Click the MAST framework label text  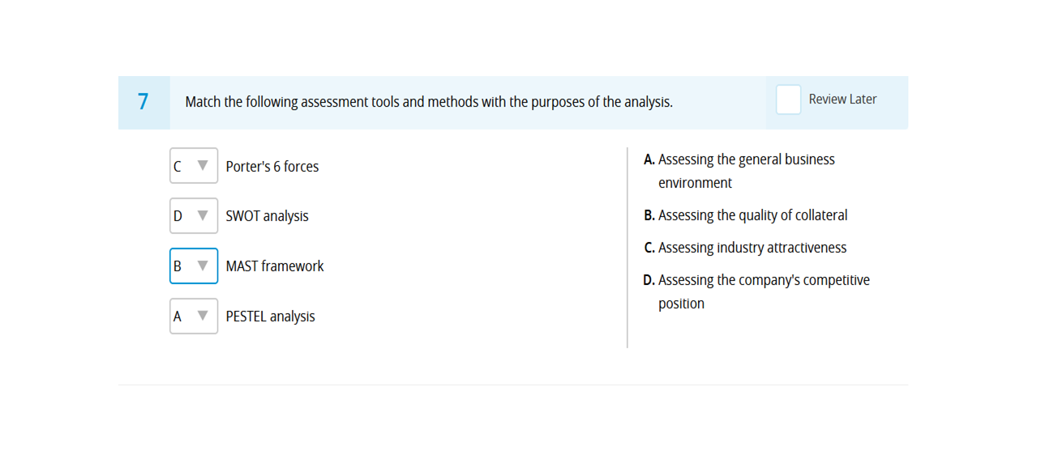[x=275, y=266]
